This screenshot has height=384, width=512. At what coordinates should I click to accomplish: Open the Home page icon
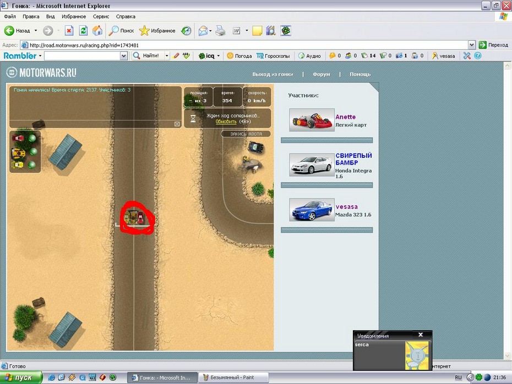(x=97, y=31)
